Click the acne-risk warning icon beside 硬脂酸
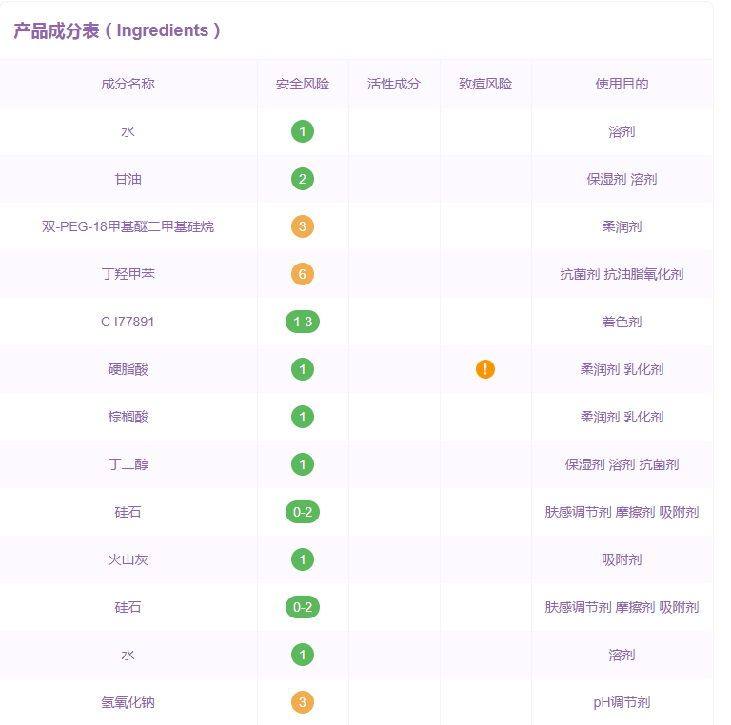The height and width of the screenshot is (725, 731). click(x=484, y=369)
